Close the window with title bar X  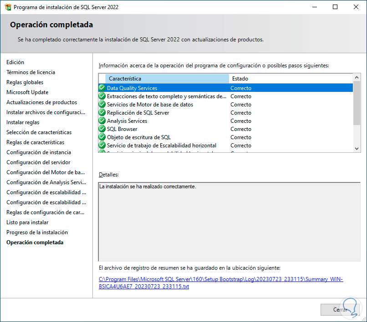point(356,7)
